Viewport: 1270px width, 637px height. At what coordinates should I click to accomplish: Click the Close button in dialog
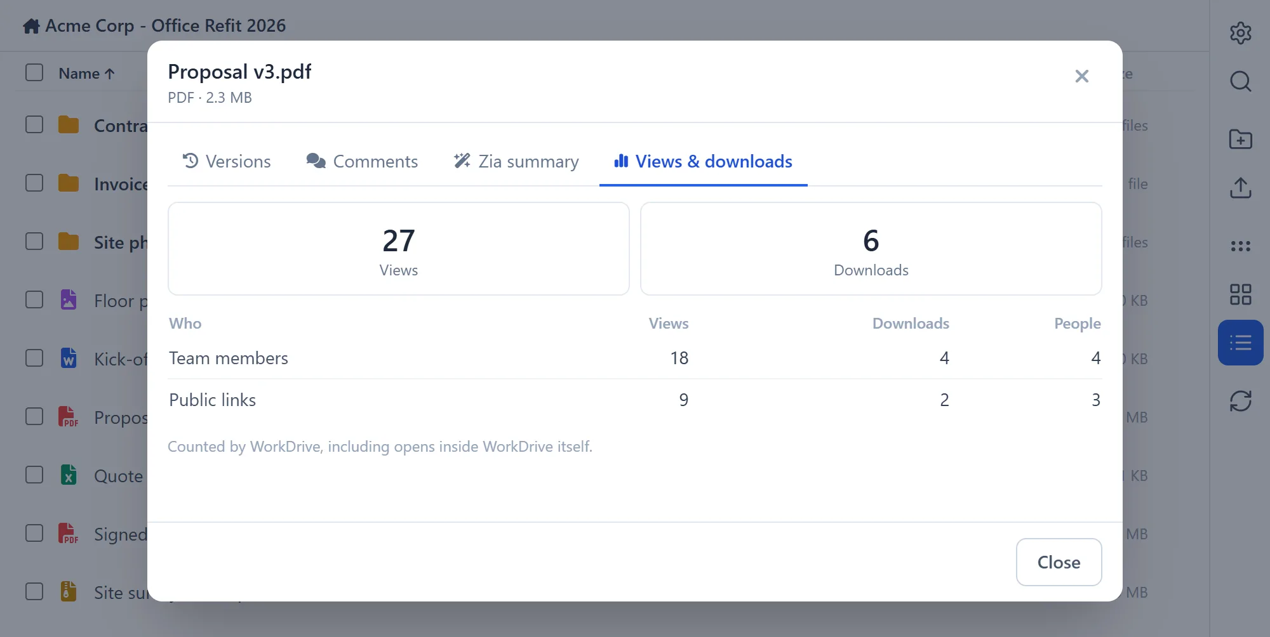click(x=1059, y=562)
